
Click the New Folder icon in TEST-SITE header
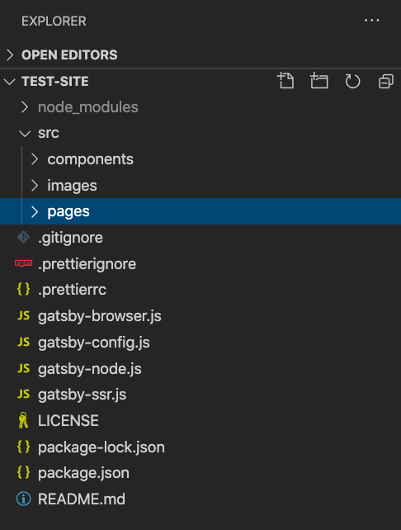click(x=319, y=81)
